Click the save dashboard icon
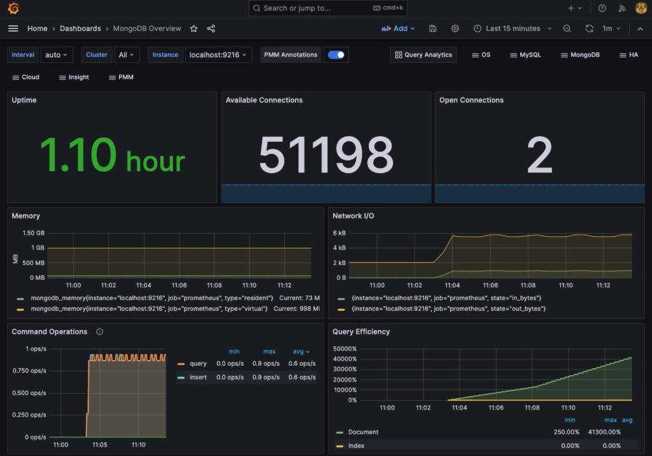Image resolution: width=652 pixels, height=456 pixels. (433, 28)
